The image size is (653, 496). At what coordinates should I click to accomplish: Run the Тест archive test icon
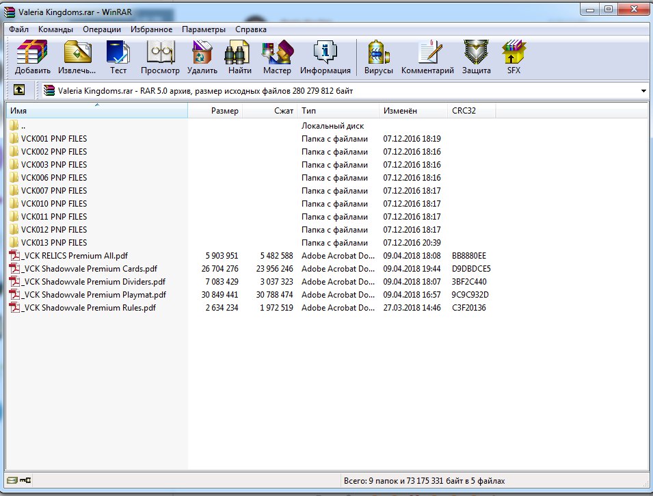[118, 53]
